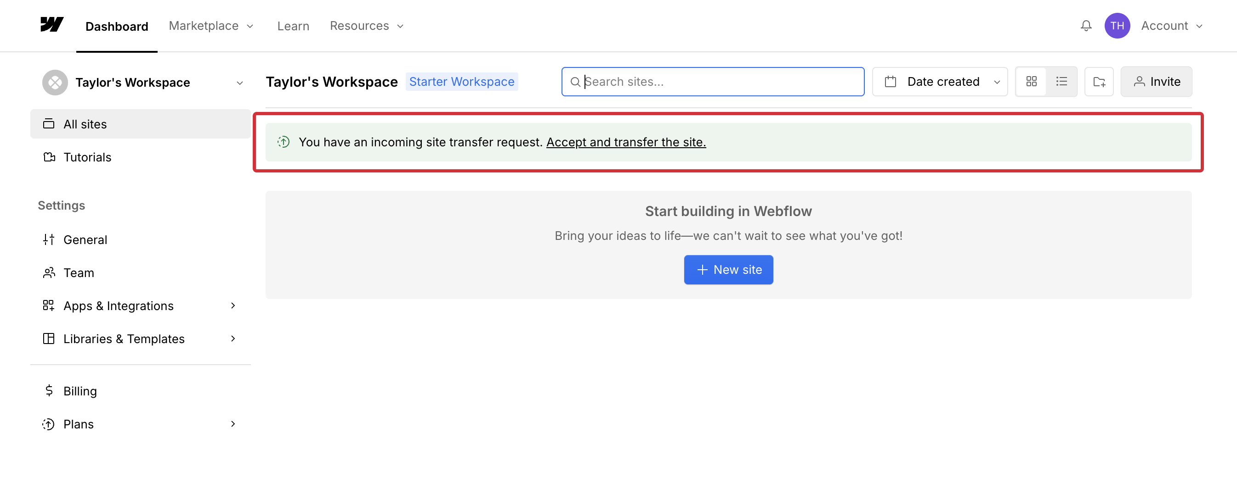Click the Billing dollar icon
Screen dimensions: 1237x483
[x=49, y=391]
